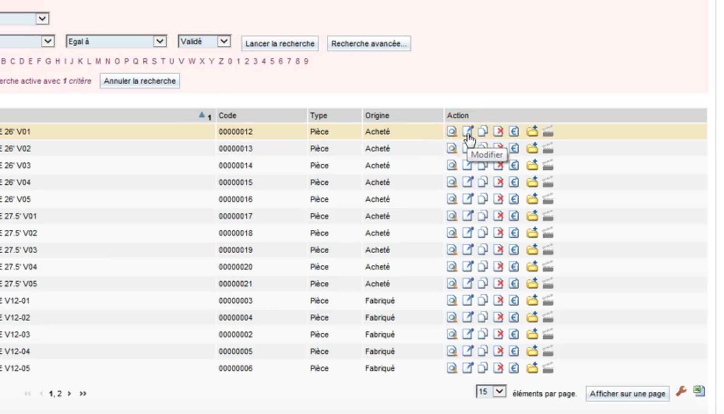Screen dimensions: 724x414
Task: Click folder-add icon for code 00000014
Action: coord(532,165)
